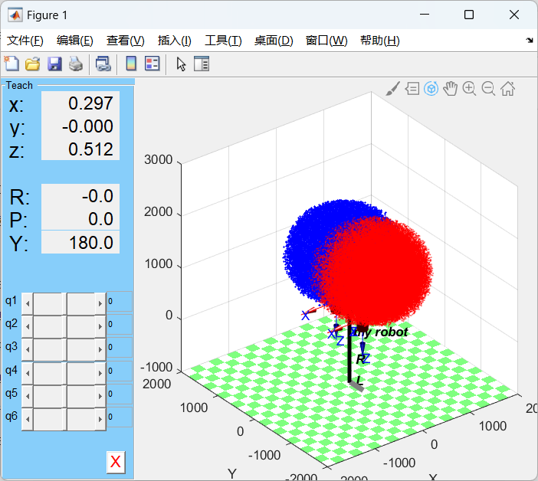Click the q6 value input field
The width and height of the screenshot is (538, 481).
point(120,417)
